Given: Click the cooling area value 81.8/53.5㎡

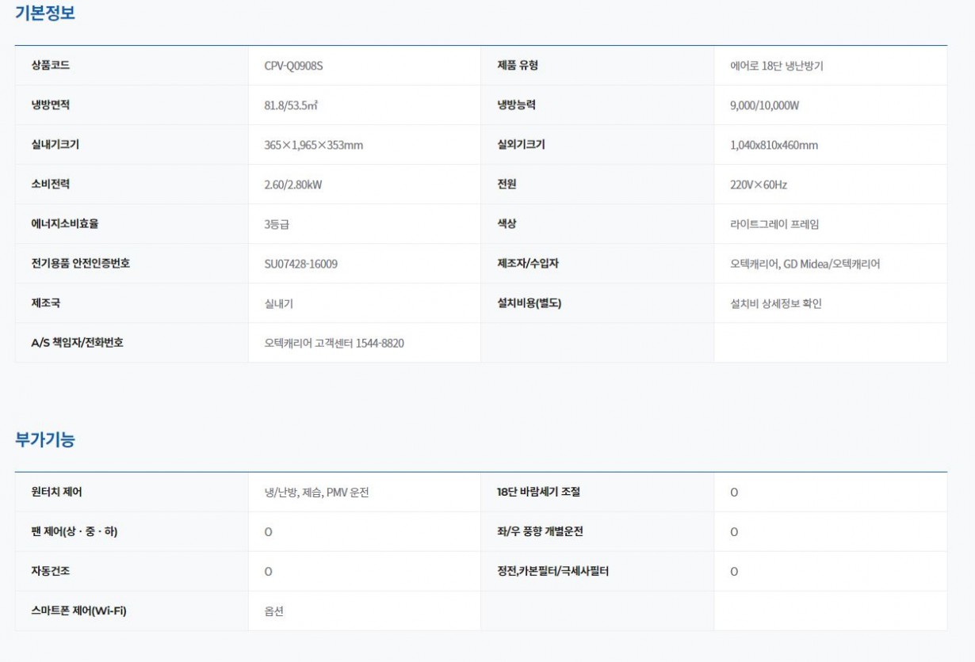Looking at the screenshot, I should [291, 105].
